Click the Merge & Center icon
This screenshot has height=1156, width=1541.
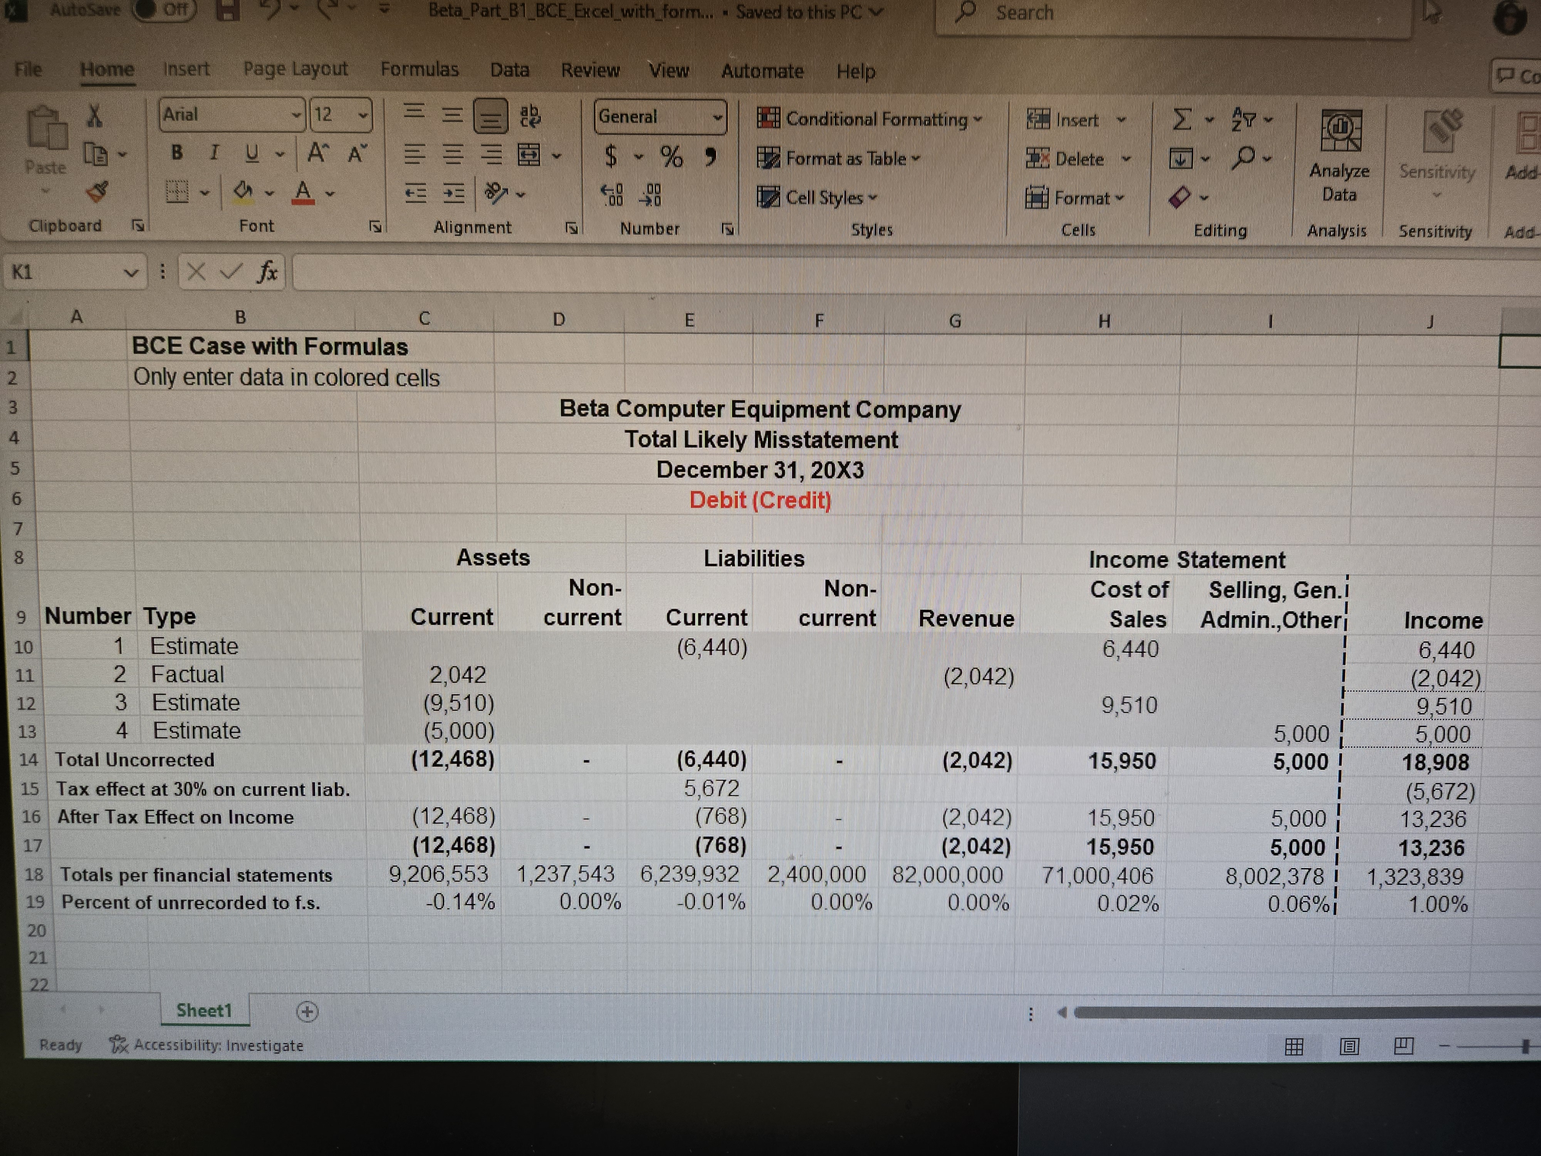[529, 155]
